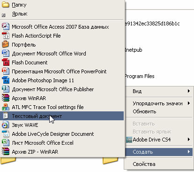The image size is (194, 172).
Task: Select Папку to create a new folder
Action: (19, 5)
